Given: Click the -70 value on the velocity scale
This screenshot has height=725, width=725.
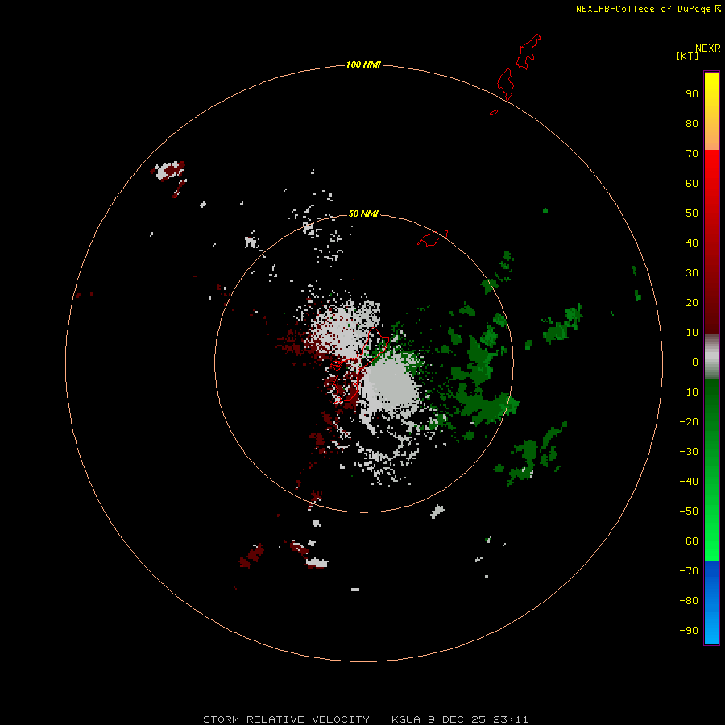Looking at the screenshot, I should click(689, 571).
